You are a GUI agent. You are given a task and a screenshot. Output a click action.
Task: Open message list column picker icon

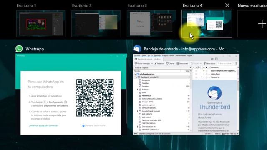tap(238, 67)
